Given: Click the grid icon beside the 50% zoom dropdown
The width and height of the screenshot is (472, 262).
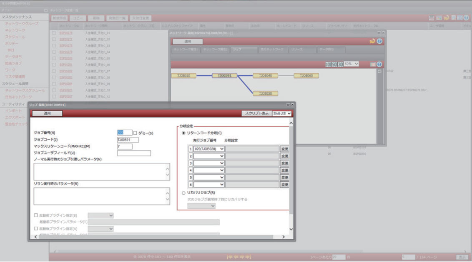Looking at the screenshot, I should click(x=373, y=64).
